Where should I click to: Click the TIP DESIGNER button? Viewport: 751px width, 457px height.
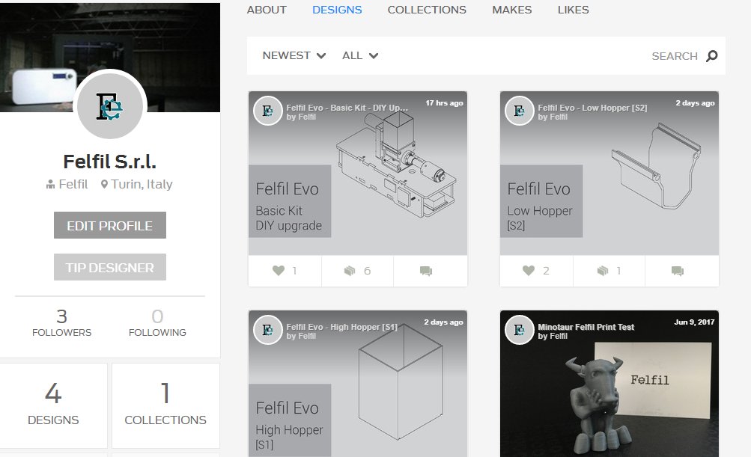coord(109,267)
